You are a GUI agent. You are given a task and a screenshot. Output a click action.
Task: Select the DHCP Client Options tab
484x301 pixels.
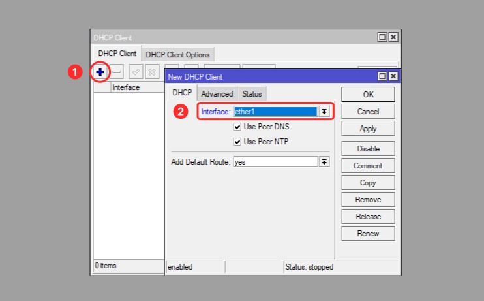point(177,55)
